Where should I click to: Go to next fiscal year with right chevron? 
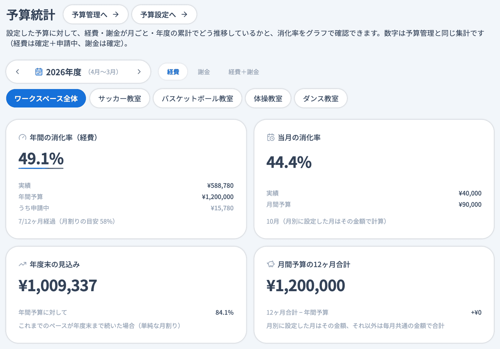click(x=139, y=72)
